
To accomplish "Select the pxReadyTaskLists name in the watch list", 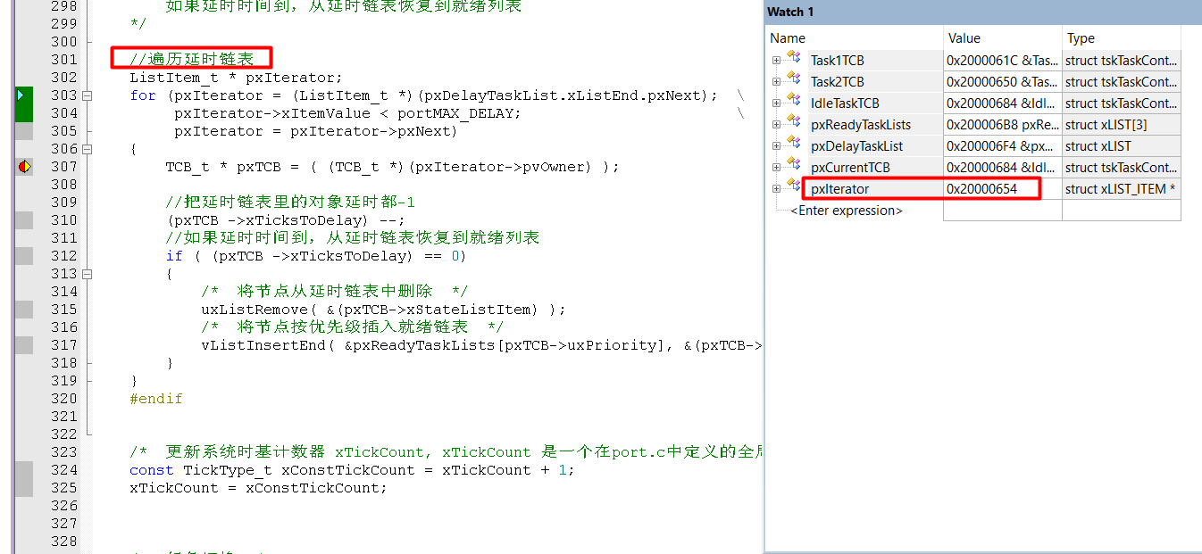I will 861,125.
